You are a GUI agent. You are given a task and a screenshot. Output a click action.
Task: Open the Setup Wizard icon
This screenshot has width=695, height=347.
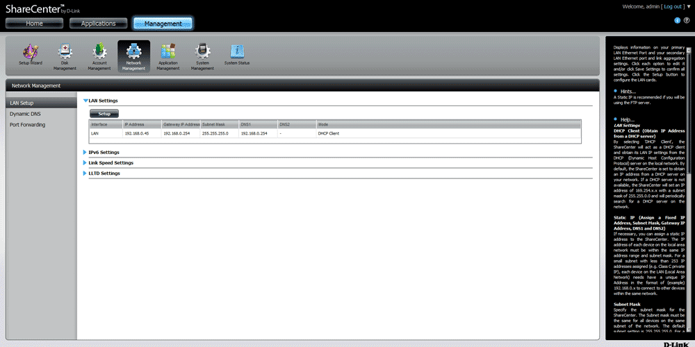click(x=31, y=54)
